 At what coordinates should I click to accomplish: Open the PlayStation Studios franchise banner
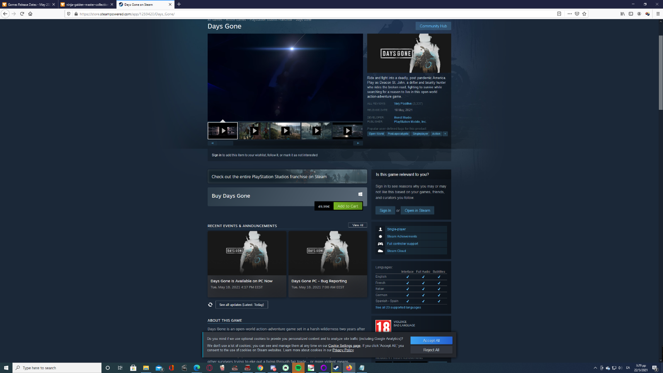(287, 177)
